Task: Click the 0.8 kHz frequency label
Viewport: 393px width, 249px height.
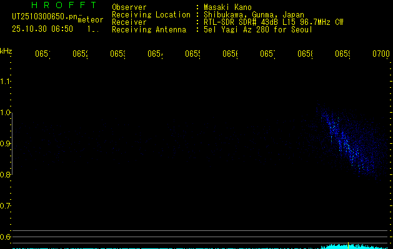Action: tap(5, 174)
